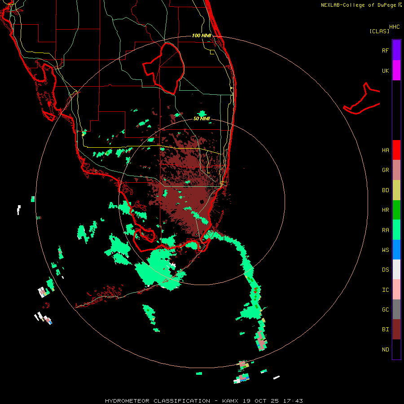Click the HA red color swatch in legend
The image size is (404, 404).
(x=396, y=150)
